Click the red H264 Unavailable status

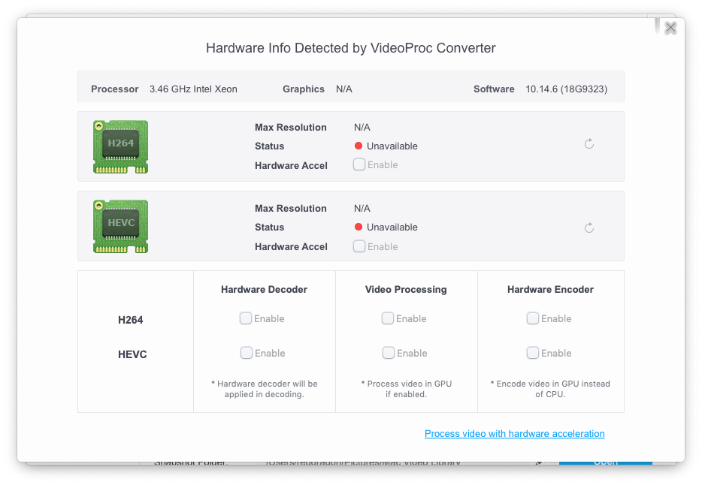click(386, 146)
